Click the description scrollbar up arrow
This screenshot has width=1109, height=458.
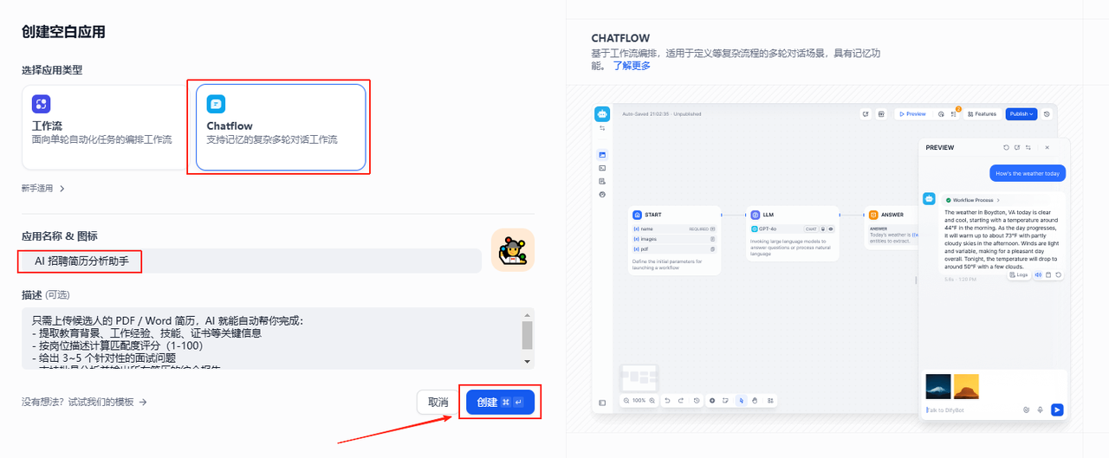[x=528, y=315]
